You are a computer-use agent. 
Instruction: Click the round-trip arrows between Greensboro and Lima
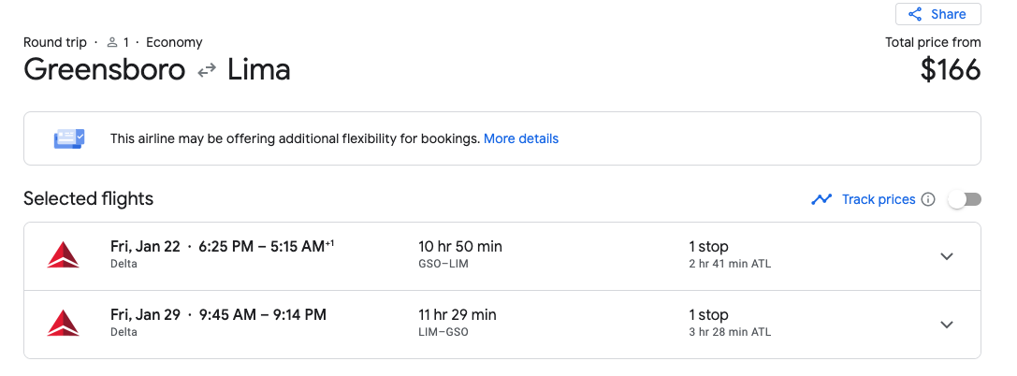[207, 71]
